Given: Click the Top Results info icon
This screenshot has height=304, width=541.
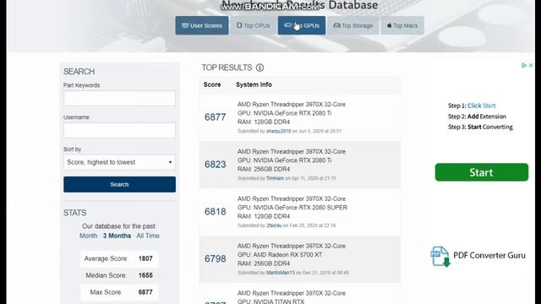Looking at the screenshot, I should [x=260, y=68].
